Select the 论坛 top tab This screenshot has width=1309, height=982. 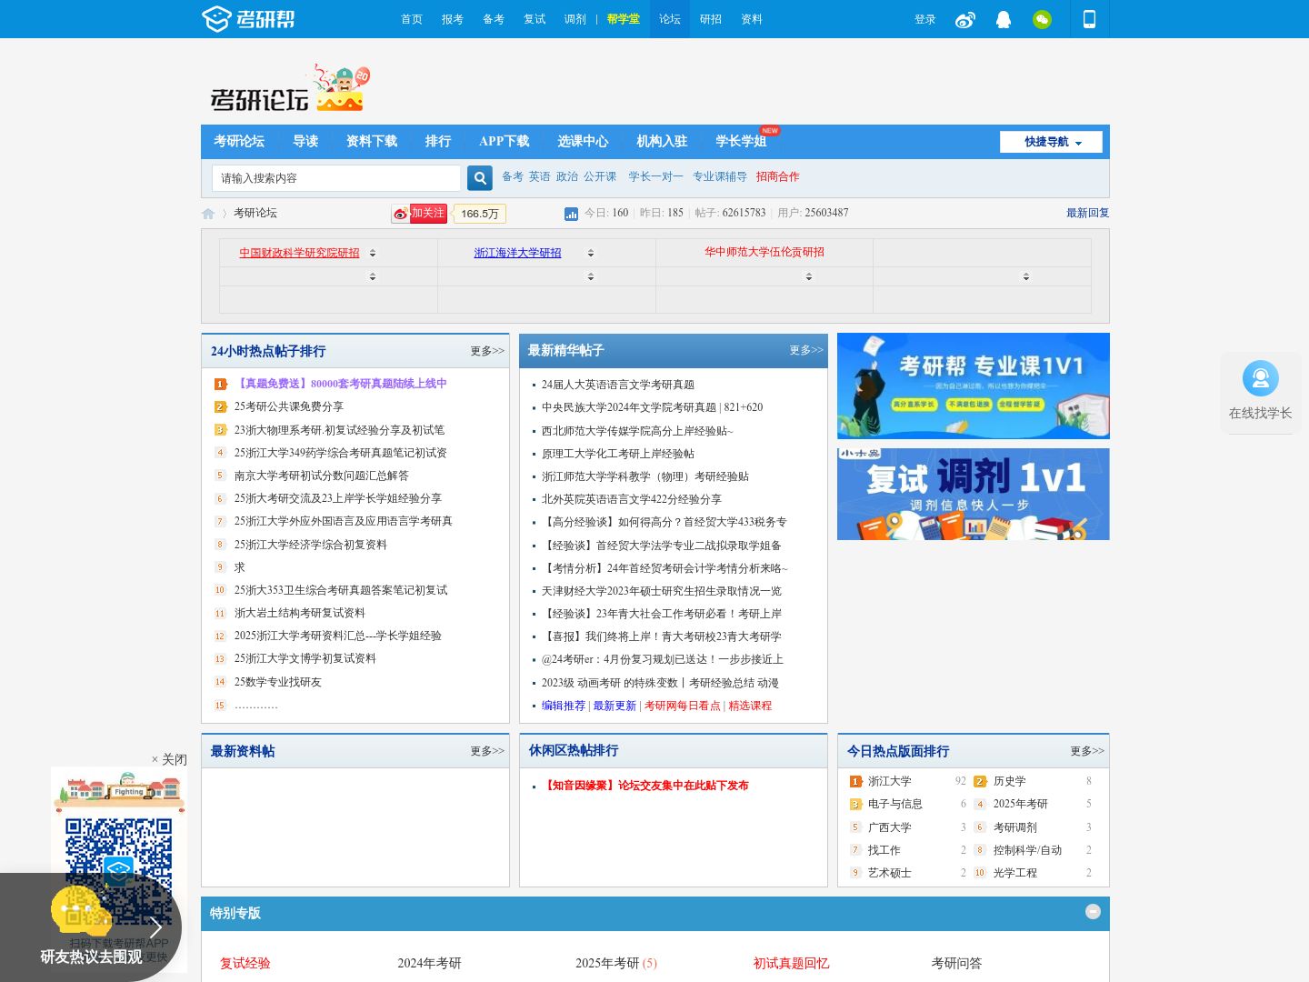[670, 19]
